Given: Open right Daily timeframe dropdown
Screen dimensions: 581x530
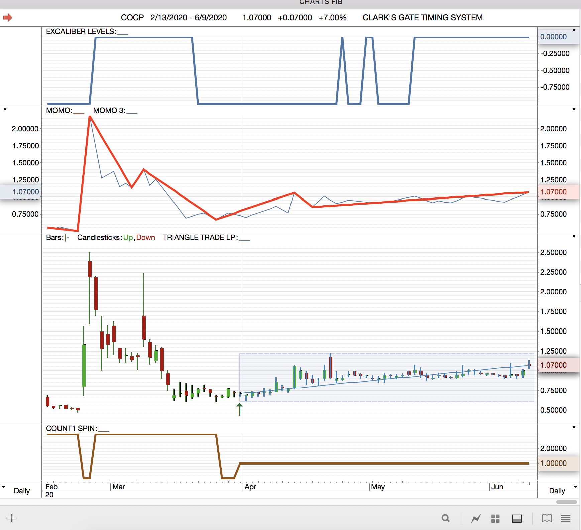Looking at the screenshot, I should pos(575,487).
